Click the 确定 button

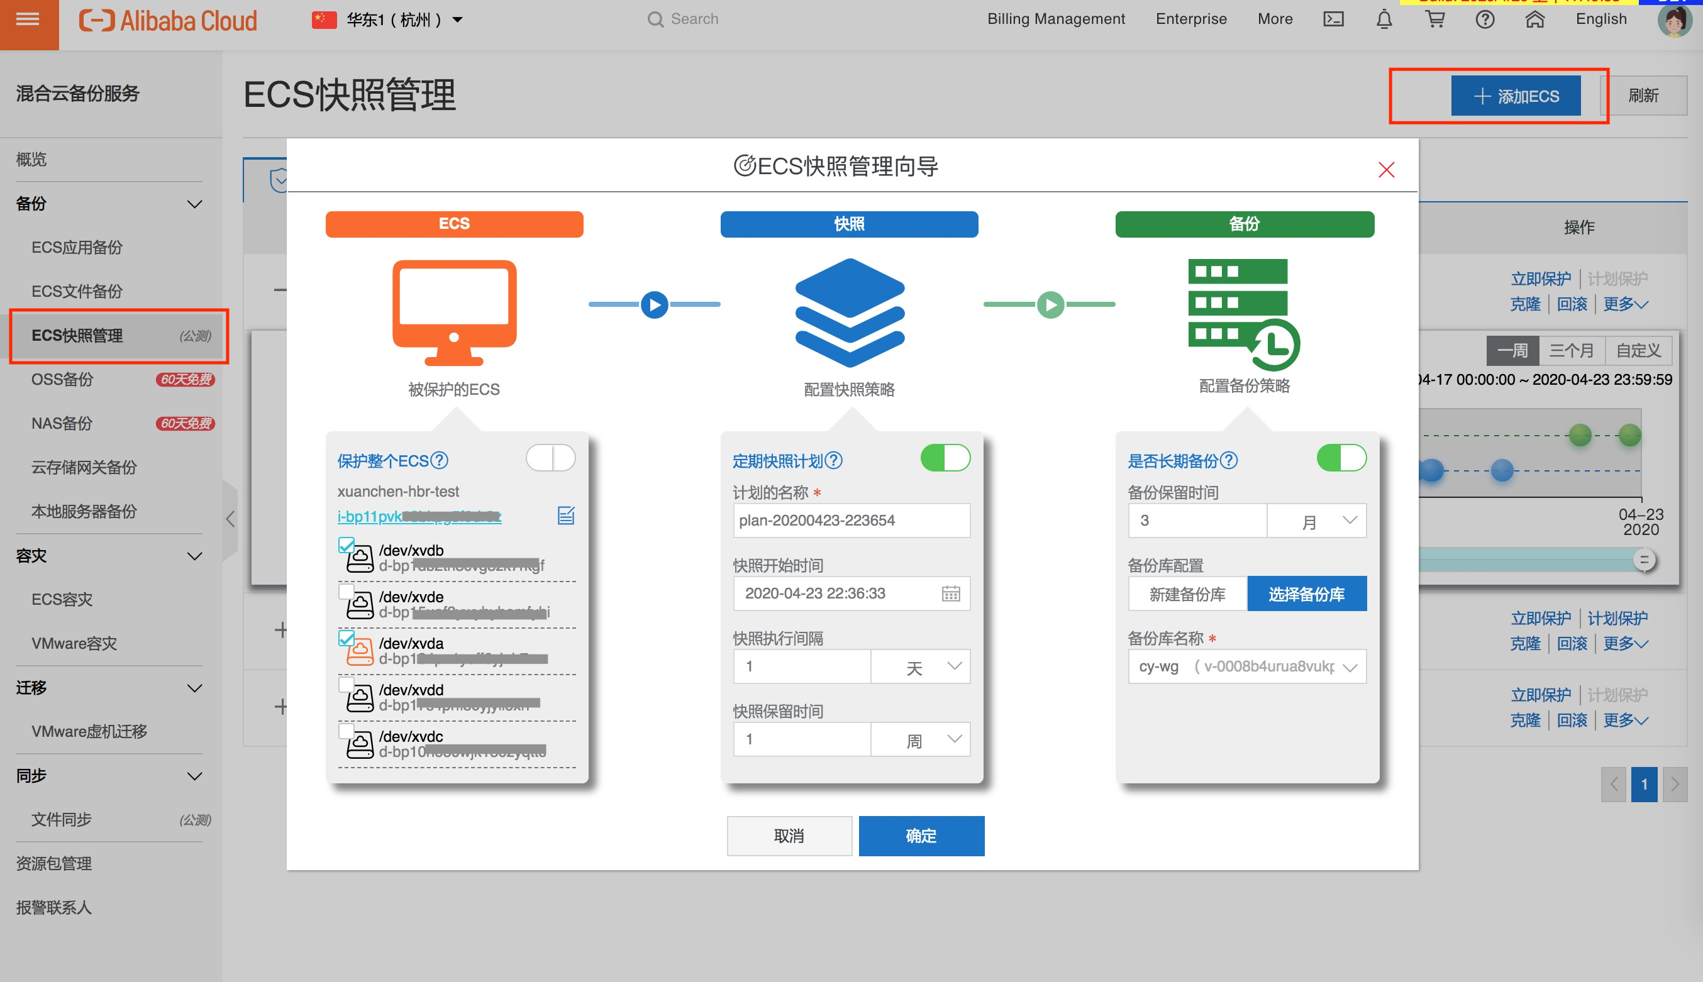(x=921, y=836)
